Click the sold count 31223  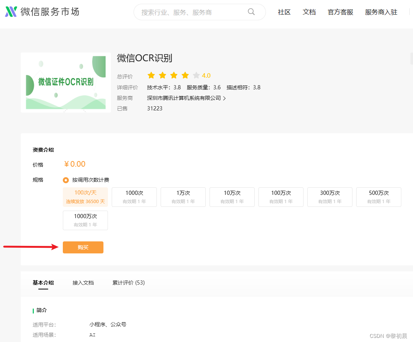point(155,108)
